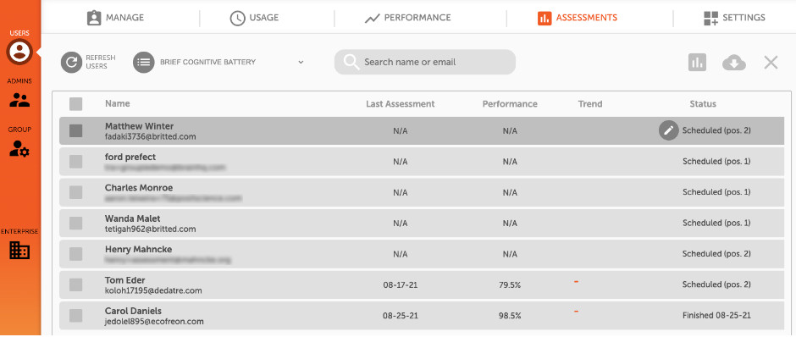The image size is (796, 337).
Task: Click the assessment list icon beside Brief Cognitive Battery
Action: pyautogui.click(x=144, y=63)
